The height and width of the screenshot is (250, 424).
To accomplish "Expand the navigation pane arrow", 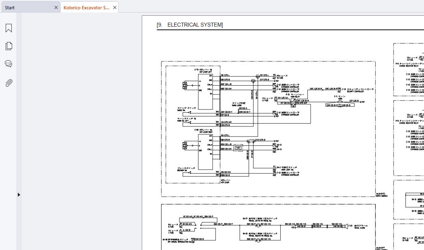I will [19, 194].
